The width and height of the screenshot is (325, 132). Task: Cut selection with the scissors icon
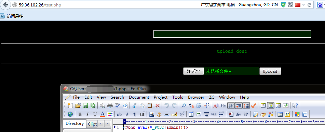pos(134,105)
